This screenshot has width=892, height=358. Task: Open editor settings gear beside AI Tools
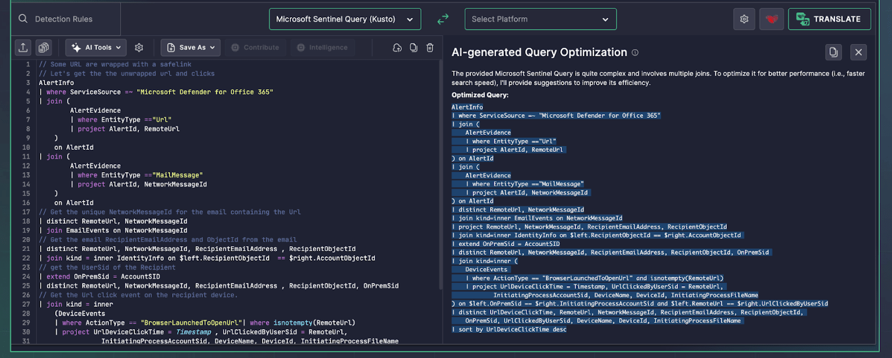[x=139, y=47]
